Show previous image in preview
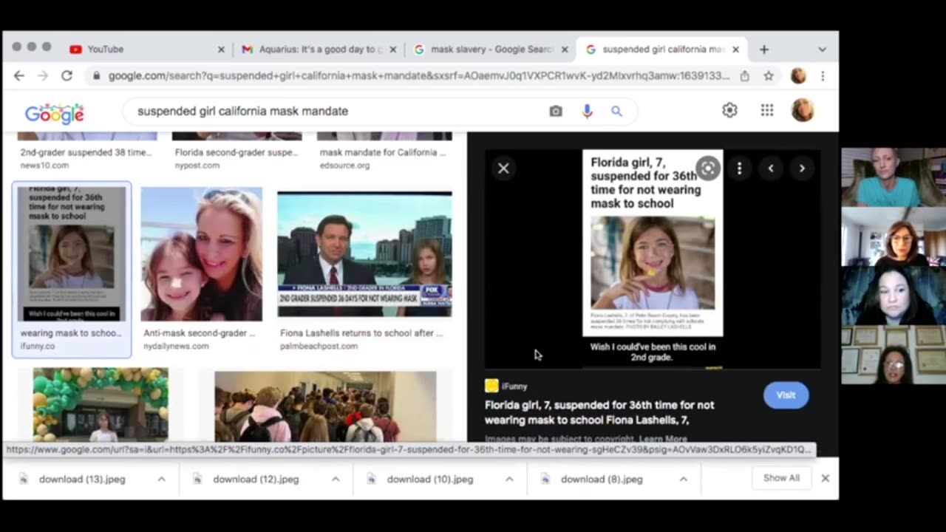Image resolution: width=946 pixels, height=532 pixels. [771, 168]
